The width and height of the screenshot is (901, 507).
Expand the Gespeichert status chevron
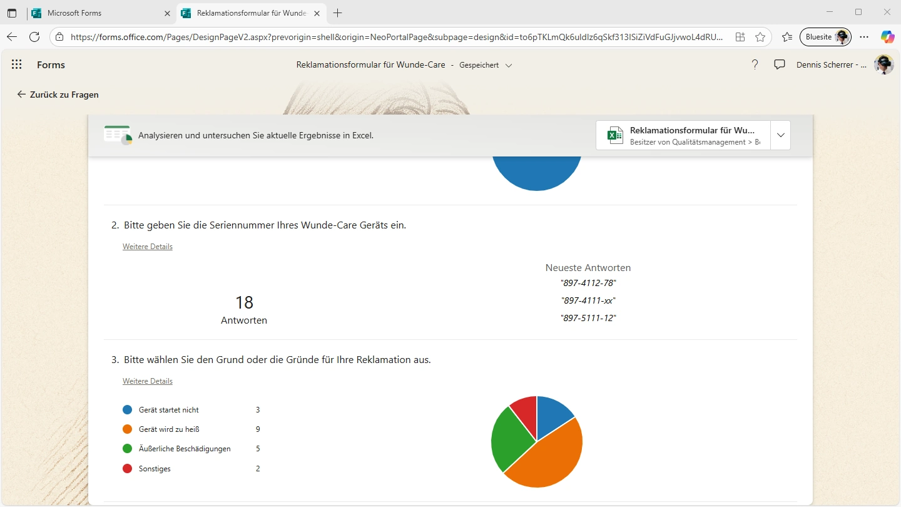pos(509,66)
